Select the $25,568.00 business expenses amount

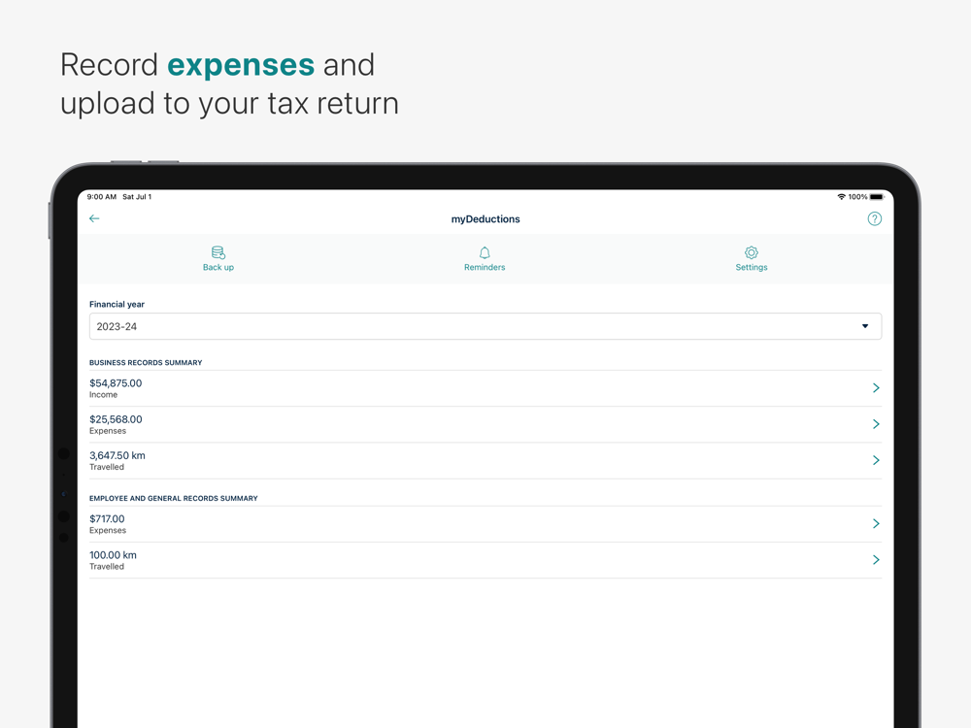tap(116, 419)
